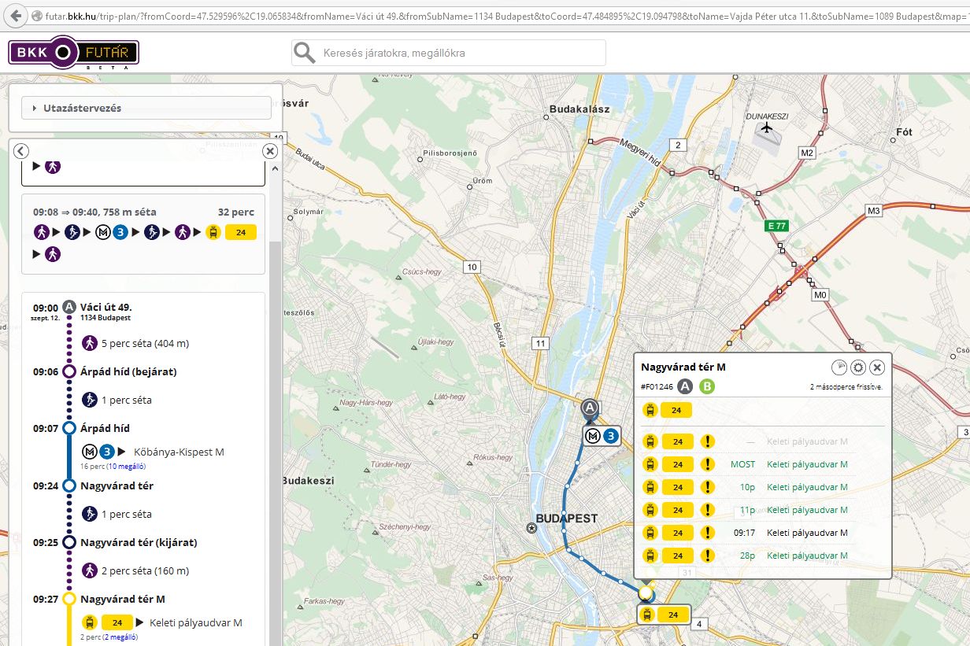Viewport: 970px width, 646px height.
Task: Click the BKK Futár logo
Action: click(73, 53)
